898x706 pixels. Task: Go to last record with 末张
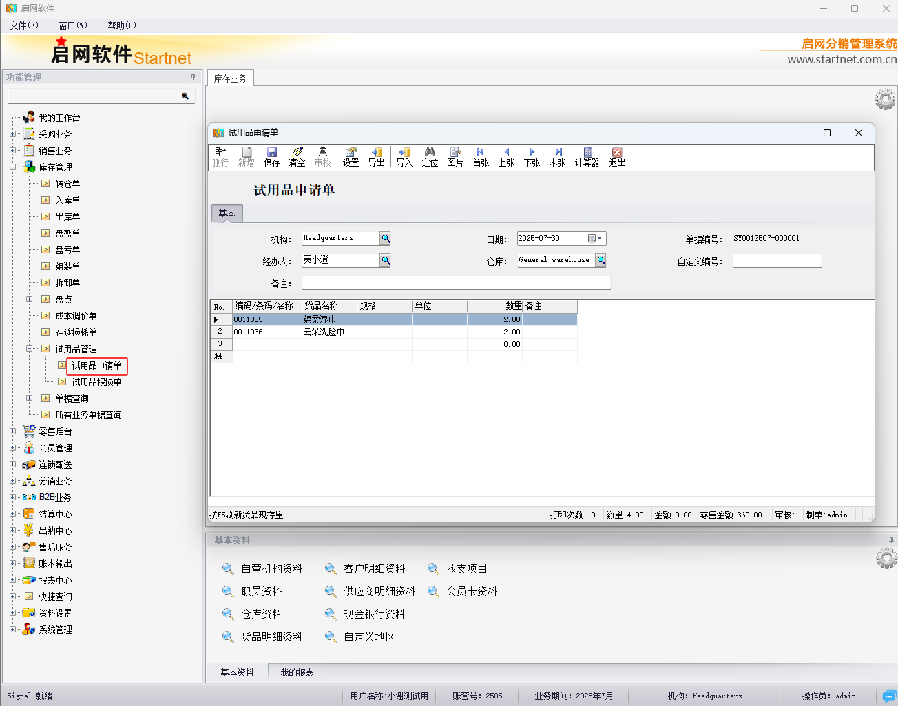[x=557, y=157]
